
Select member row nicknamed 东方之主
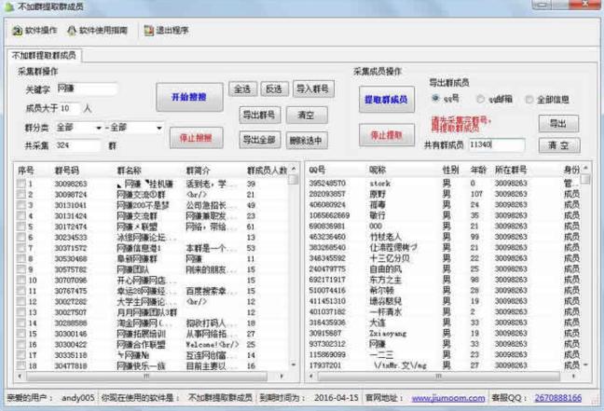(445, 280)
